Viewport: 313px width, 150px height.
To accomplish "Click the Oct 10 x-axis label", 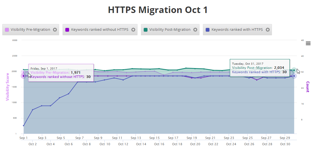I will click(105, 144).
